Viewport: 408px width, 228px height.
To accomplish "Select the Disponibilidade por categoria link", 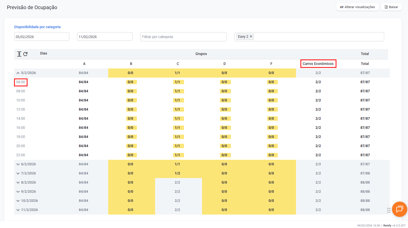I will point(37,27).
